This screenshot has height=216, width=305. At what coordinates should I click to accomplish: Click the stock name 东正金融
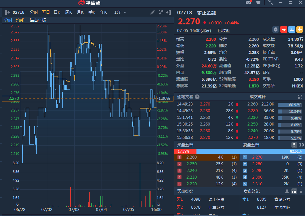206,13
